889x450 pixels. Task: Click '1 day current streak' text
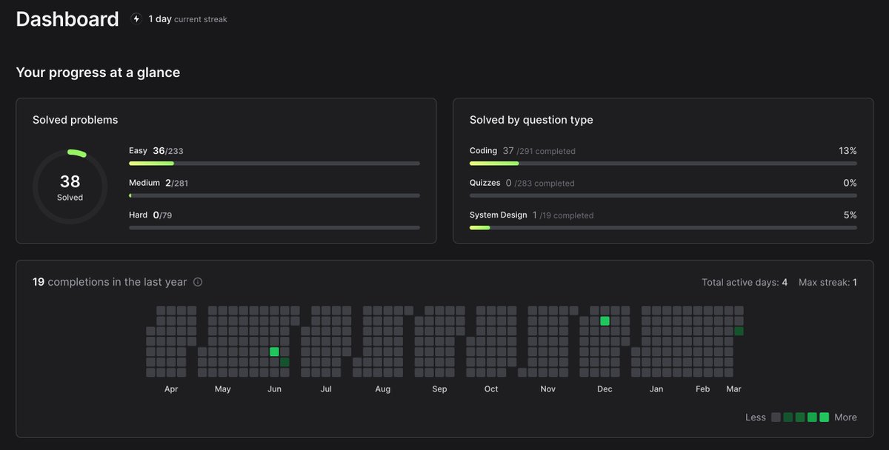click(x=187, y=19)
